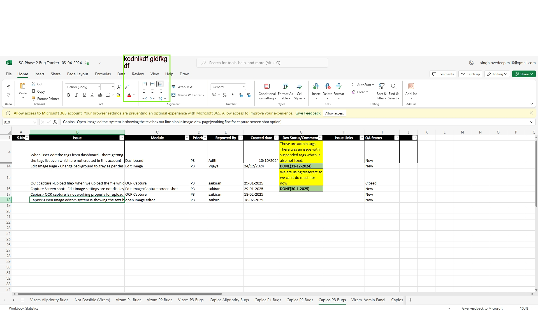Cut the selected cell contents
538x311 pixels.
click(37, 84)
